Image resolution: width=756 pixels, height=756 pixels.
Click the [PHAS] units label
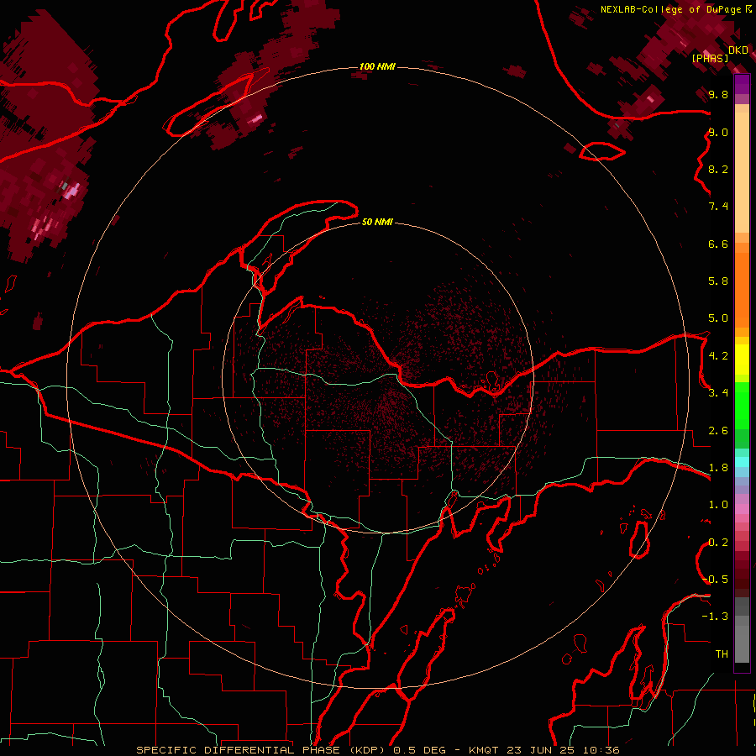tap(710, 59)
